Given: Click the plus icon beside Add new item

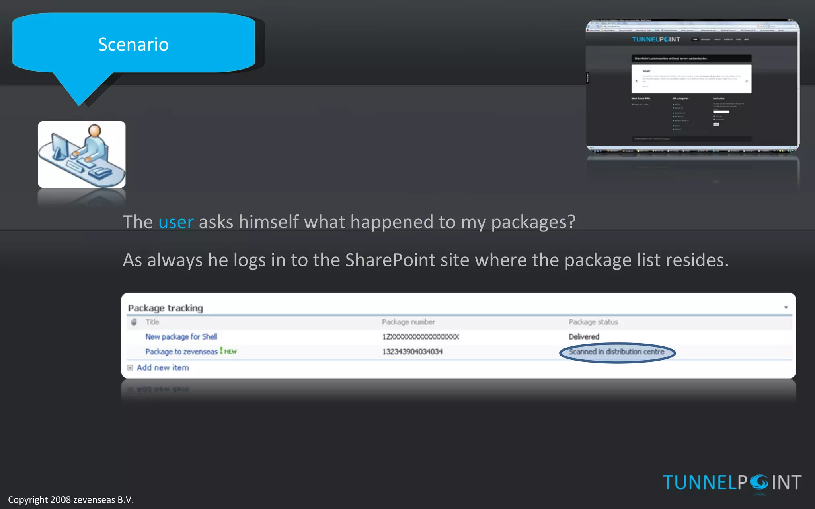Looking at the screenshot, I should click(x=130, y=368).
